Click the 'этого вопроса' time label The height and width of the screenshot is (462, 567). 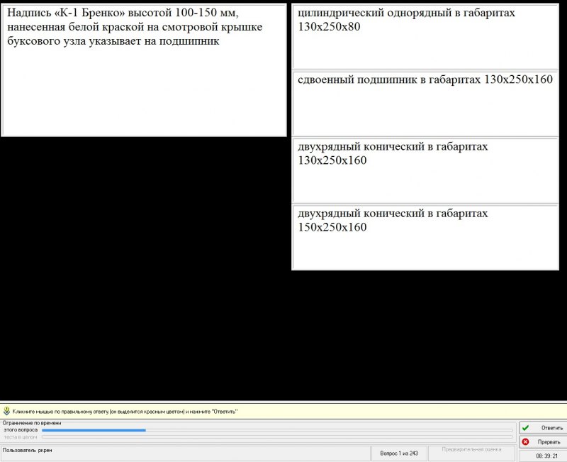pyautogui.click(x=21, y=430)
